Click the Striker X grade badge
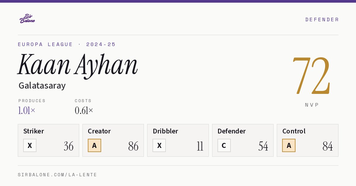Viewport: 356px width, 186px height. click(30, 146)
